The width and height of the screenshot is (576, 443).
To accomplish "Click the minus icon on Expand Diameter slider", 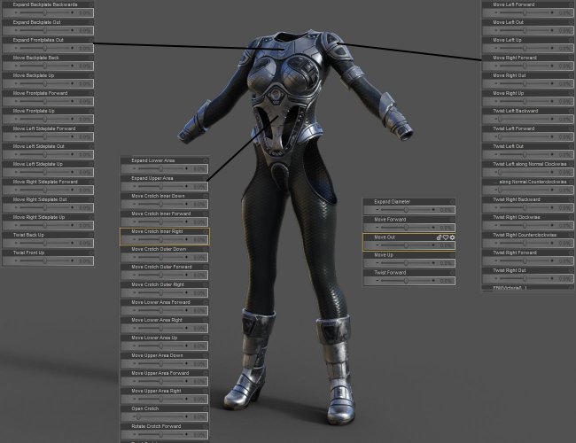I will [x=378, y=210].
